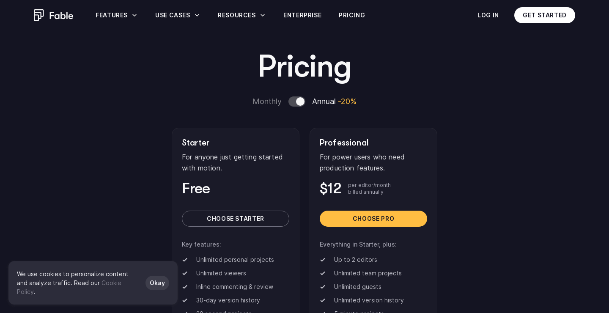This screenshot has width=609, height=313.
Task: Click the checkmark beside Unlimited viewers
Action: 185,273
